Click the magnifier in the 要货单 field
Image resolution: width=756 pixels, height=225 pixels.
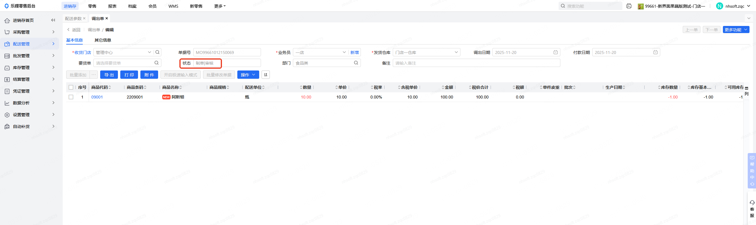(x=156, y=63)
